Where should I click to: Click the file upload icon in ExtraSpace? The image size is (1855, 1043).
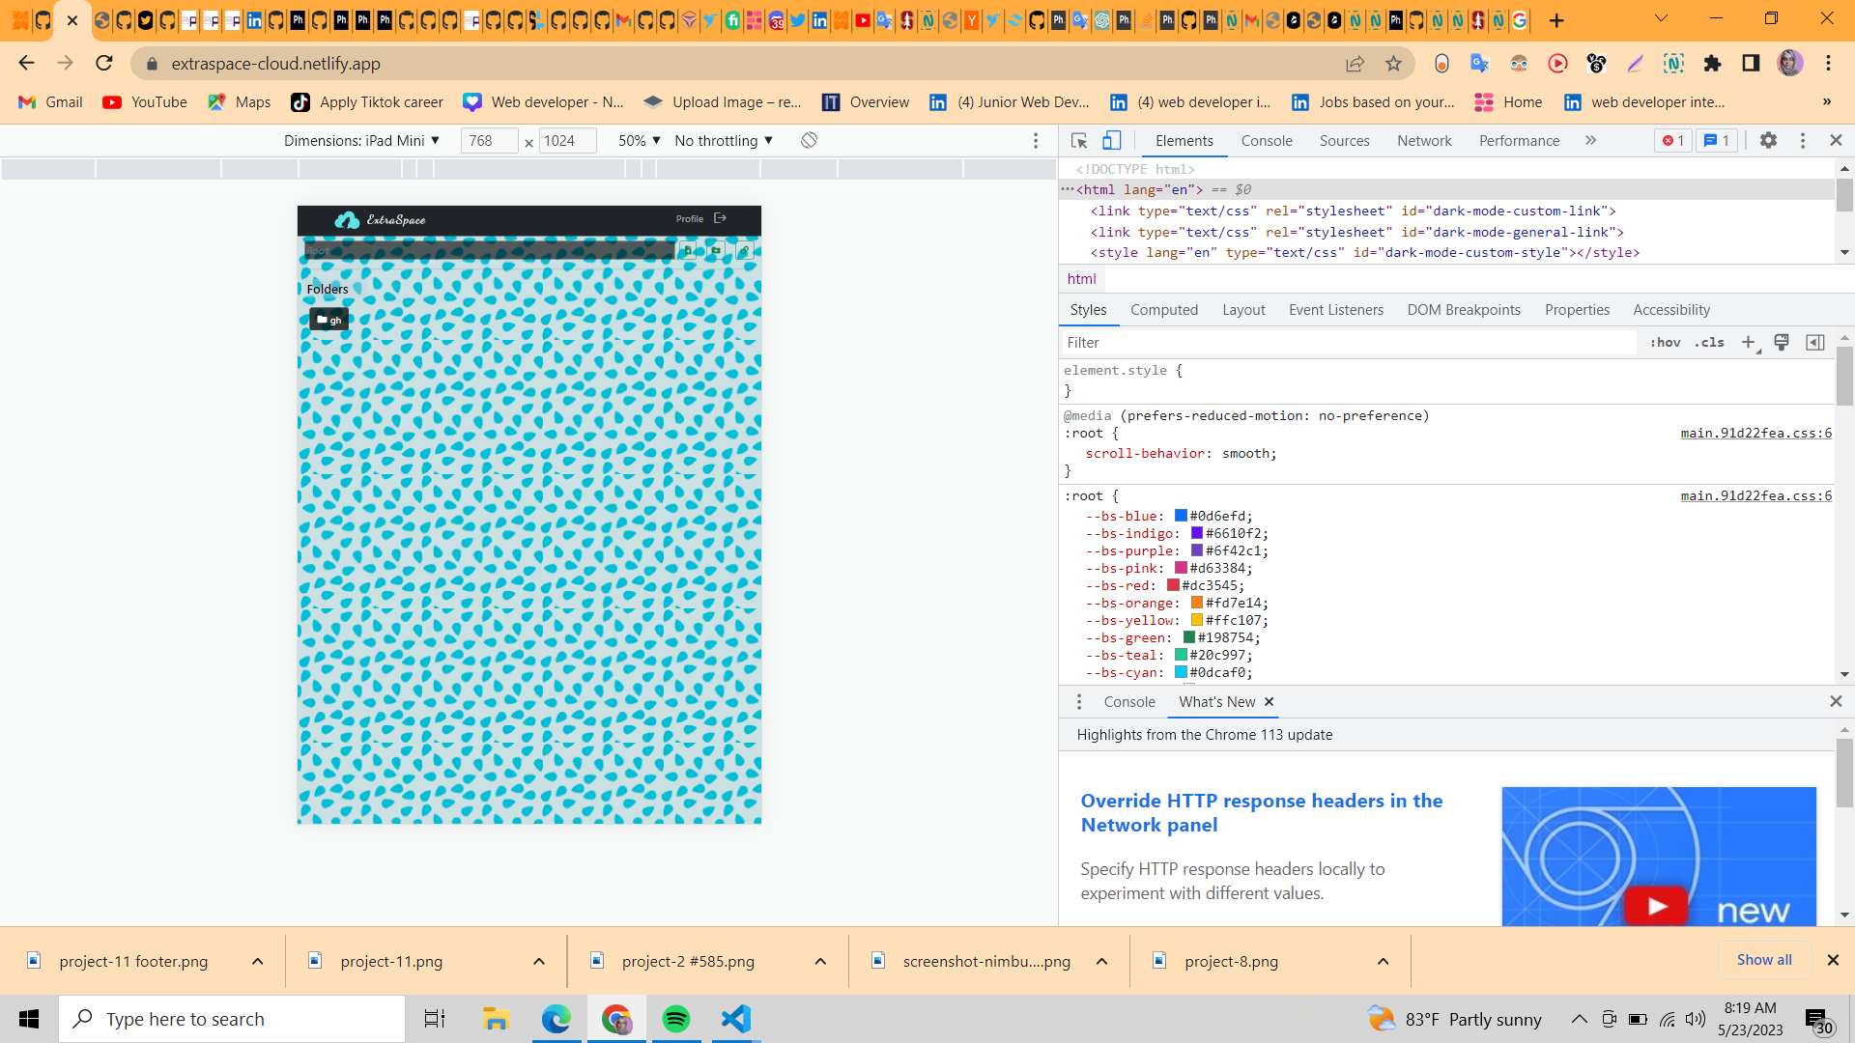688,250
